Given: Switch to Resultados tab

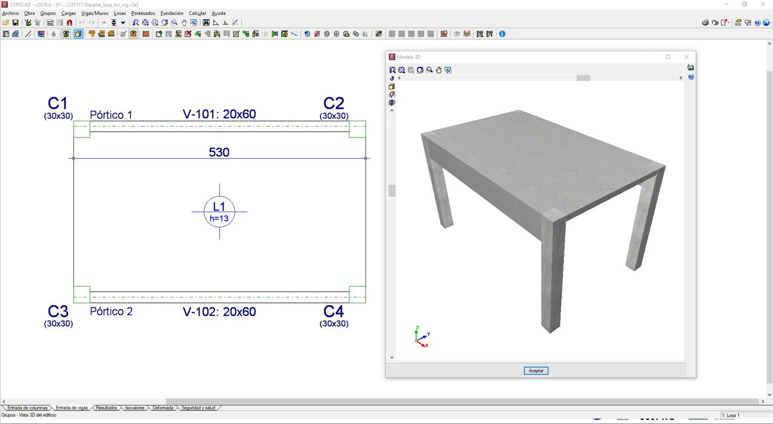Looking at the screenshot, I should (x=106, y=408).
